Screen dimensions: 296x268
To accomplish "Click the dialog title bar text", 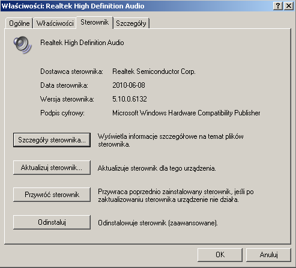I will [73, 6].
